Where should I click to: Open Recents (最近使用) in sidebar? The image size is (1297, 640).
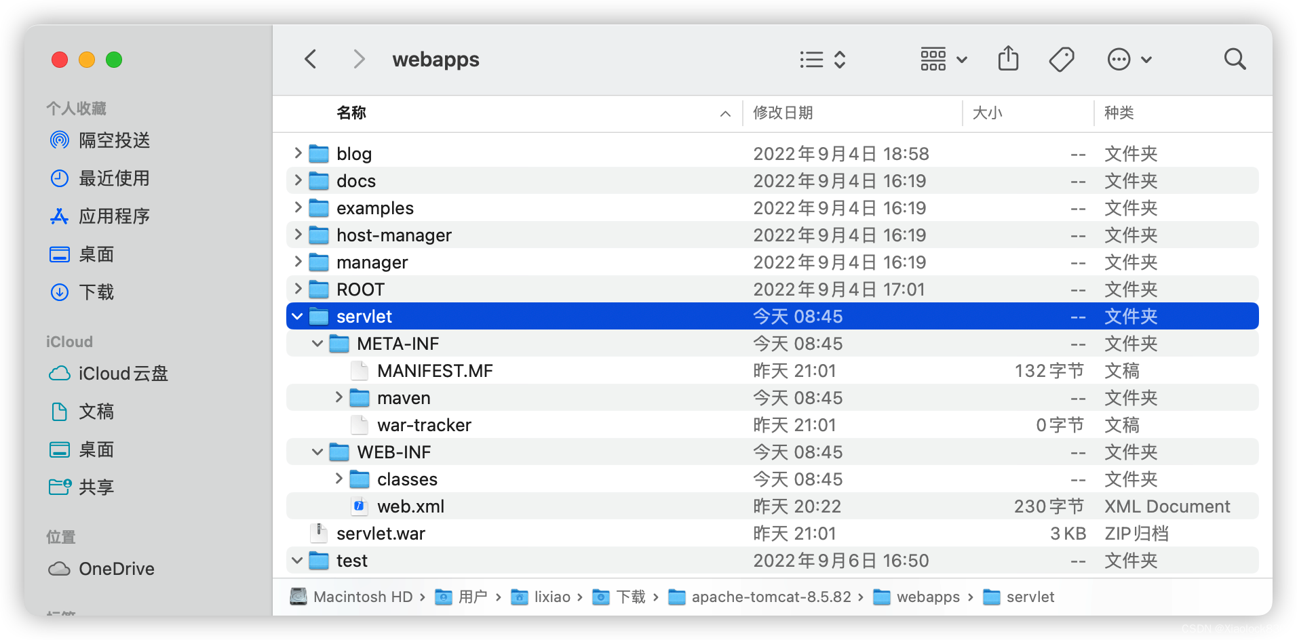click(100, 178)
